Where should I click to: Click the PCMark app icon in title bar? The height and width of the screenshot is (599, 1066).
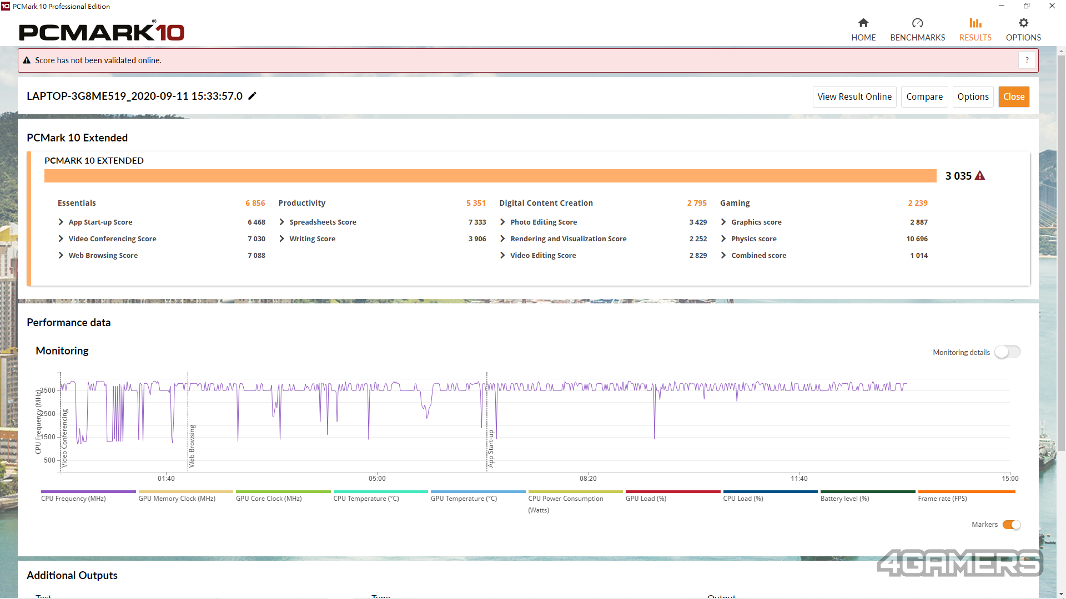coord(6,6)
